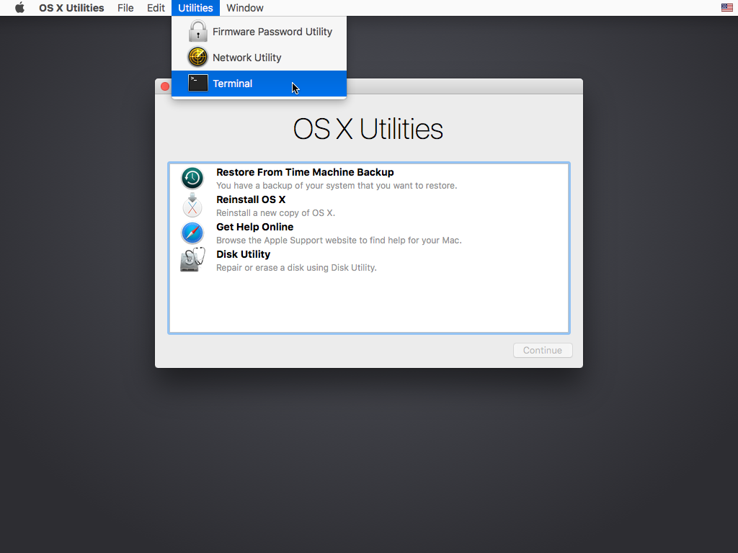Select Get Help Online entry
The image size is (738, 553).
[x=254, y=227]
